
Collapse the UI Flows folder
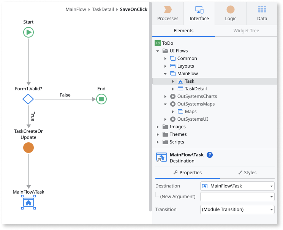point(158,51)
